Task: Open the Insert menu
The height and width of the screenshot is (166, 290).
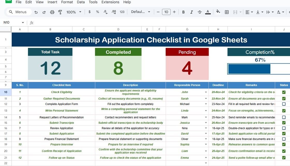Action: (x=52, y=2)
